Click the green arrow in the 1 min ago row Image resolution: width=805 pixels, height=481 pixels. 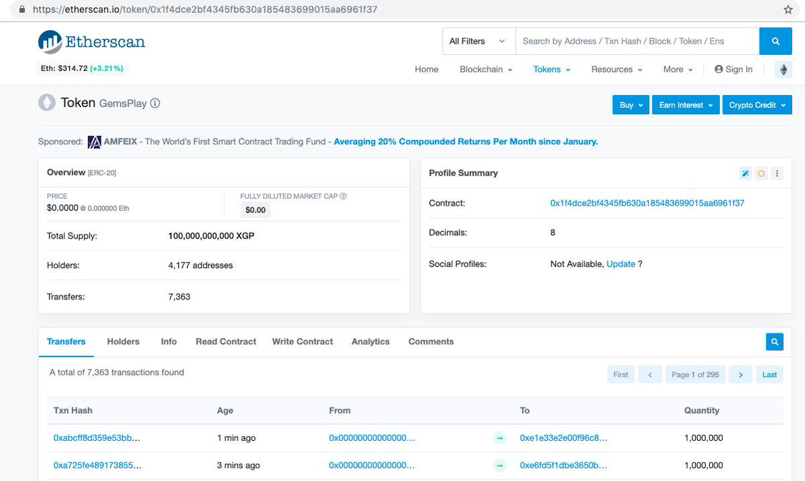point(500,438)
